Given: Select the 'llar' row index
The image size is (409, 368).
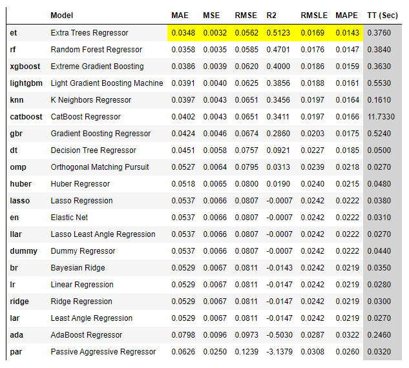Looking at the screenshot, I should coord(16,234).
